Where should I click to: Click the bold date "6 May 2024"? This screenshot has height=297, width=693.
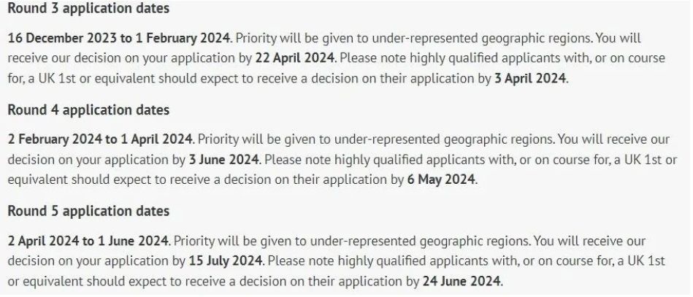click(x=441, y=180)
